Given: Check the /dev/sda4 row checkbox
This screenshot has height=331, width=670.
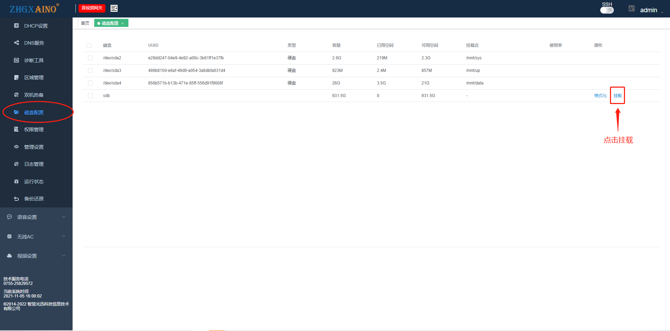Looking at the screenshot, I should click(90, 83).
